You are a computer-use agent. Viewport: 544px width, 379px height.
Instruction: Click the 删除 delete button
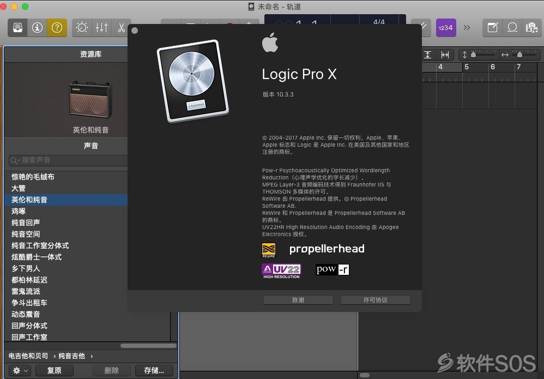[112, 370]
